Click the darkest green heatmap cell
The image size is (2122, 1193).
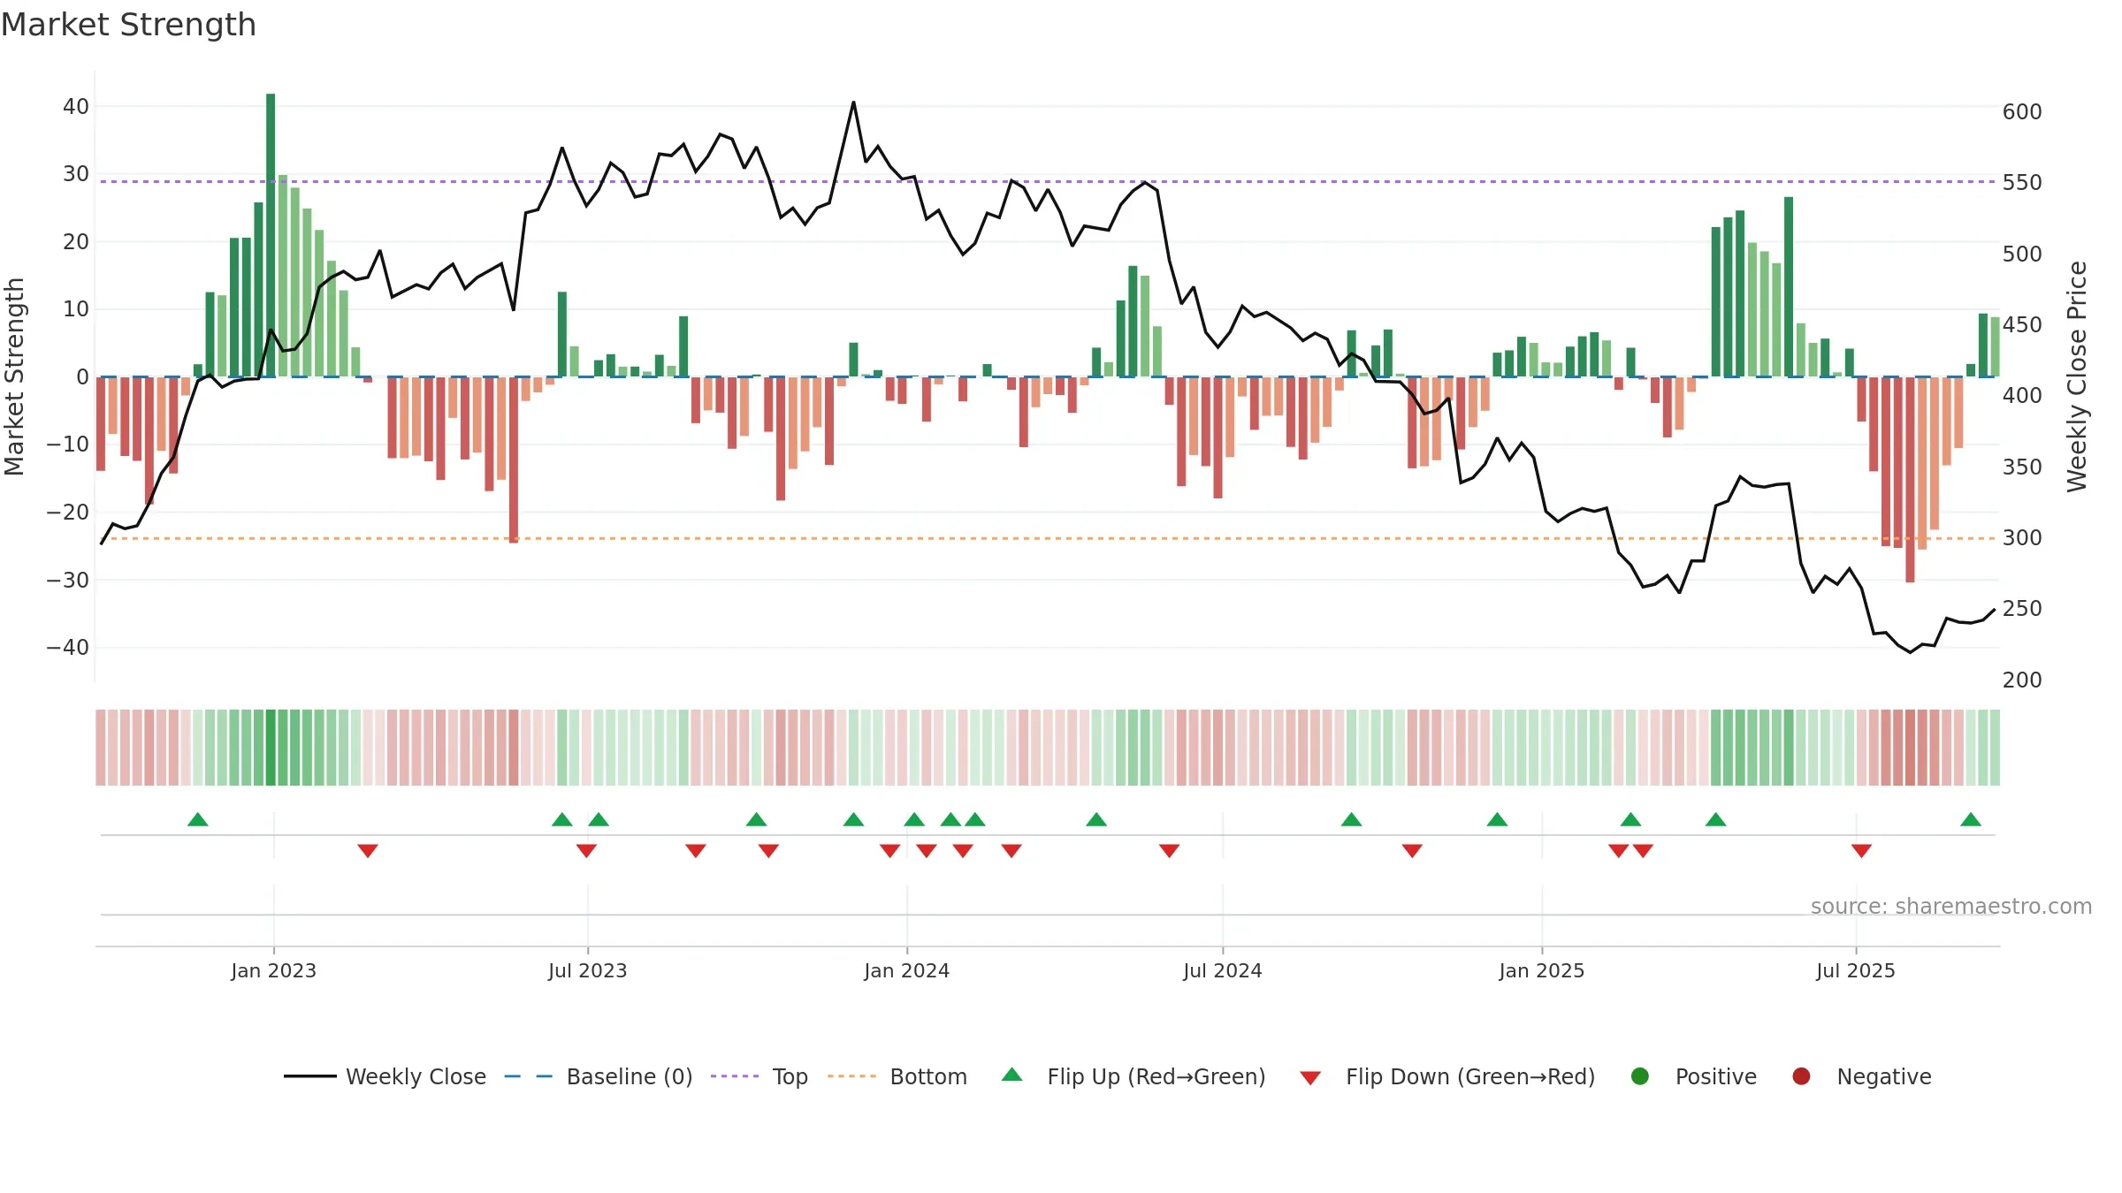click(271, 748)
